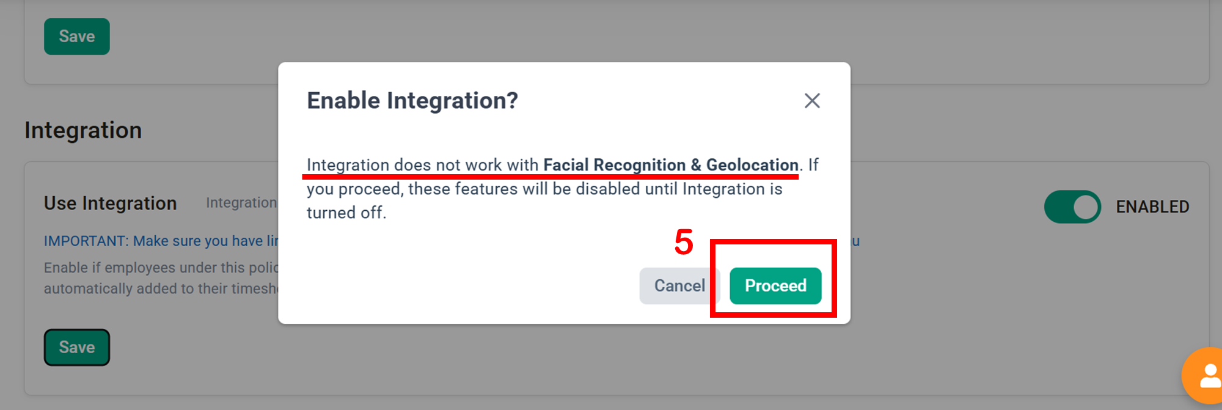Click the red number 5 annotation
The width and height of the screenshot is (1222, 410).
click(x=684, y=242)
